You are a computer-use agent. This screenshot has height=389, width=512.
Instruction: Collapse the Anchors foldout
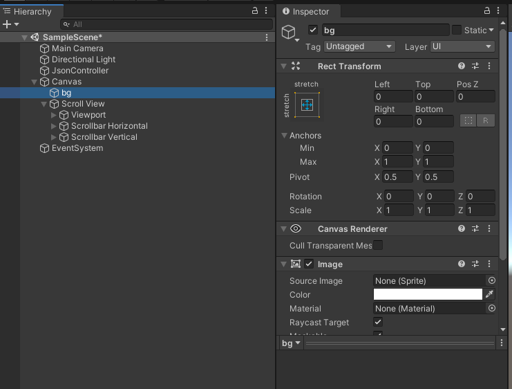point(284,136)
